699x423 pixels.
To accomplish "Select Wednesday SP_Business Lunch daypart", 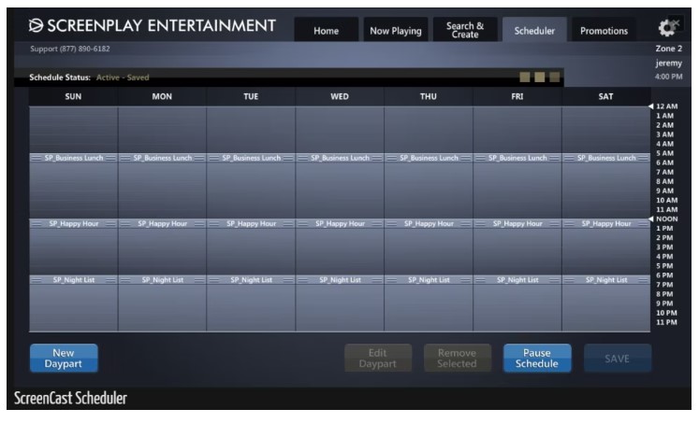I will (340, 158).
